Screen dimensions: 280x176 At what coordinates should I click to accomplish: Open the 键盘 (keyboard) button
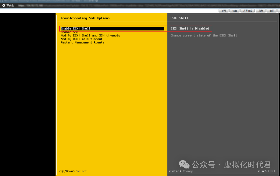(x=234, y=11)
